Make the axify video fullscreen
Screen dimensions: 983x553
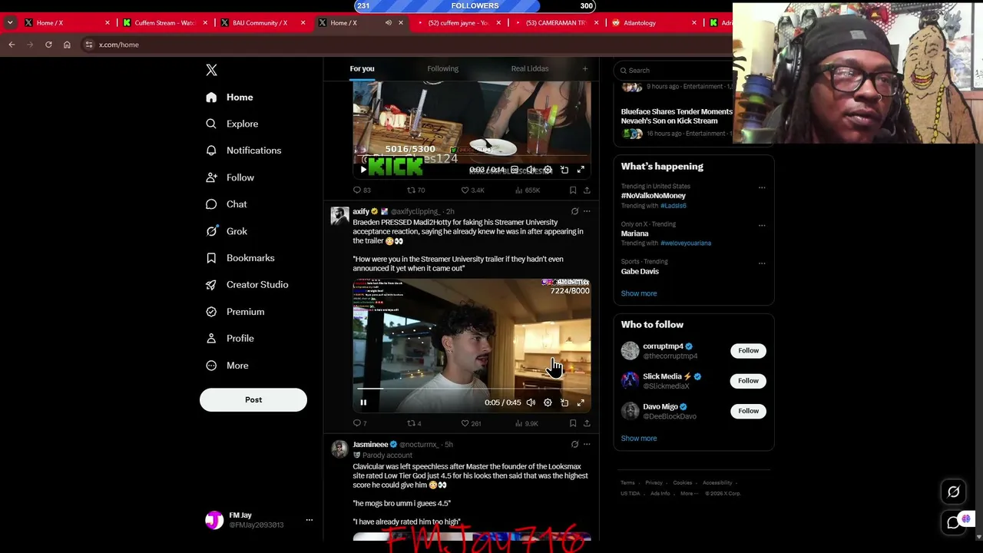tap(581, 402)
